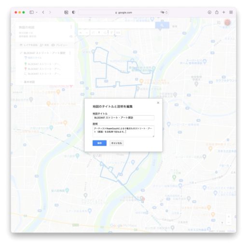247x247 pixels.
Task: Click プレビュー (Preview) in the map panel
Action: click(60, 45)
